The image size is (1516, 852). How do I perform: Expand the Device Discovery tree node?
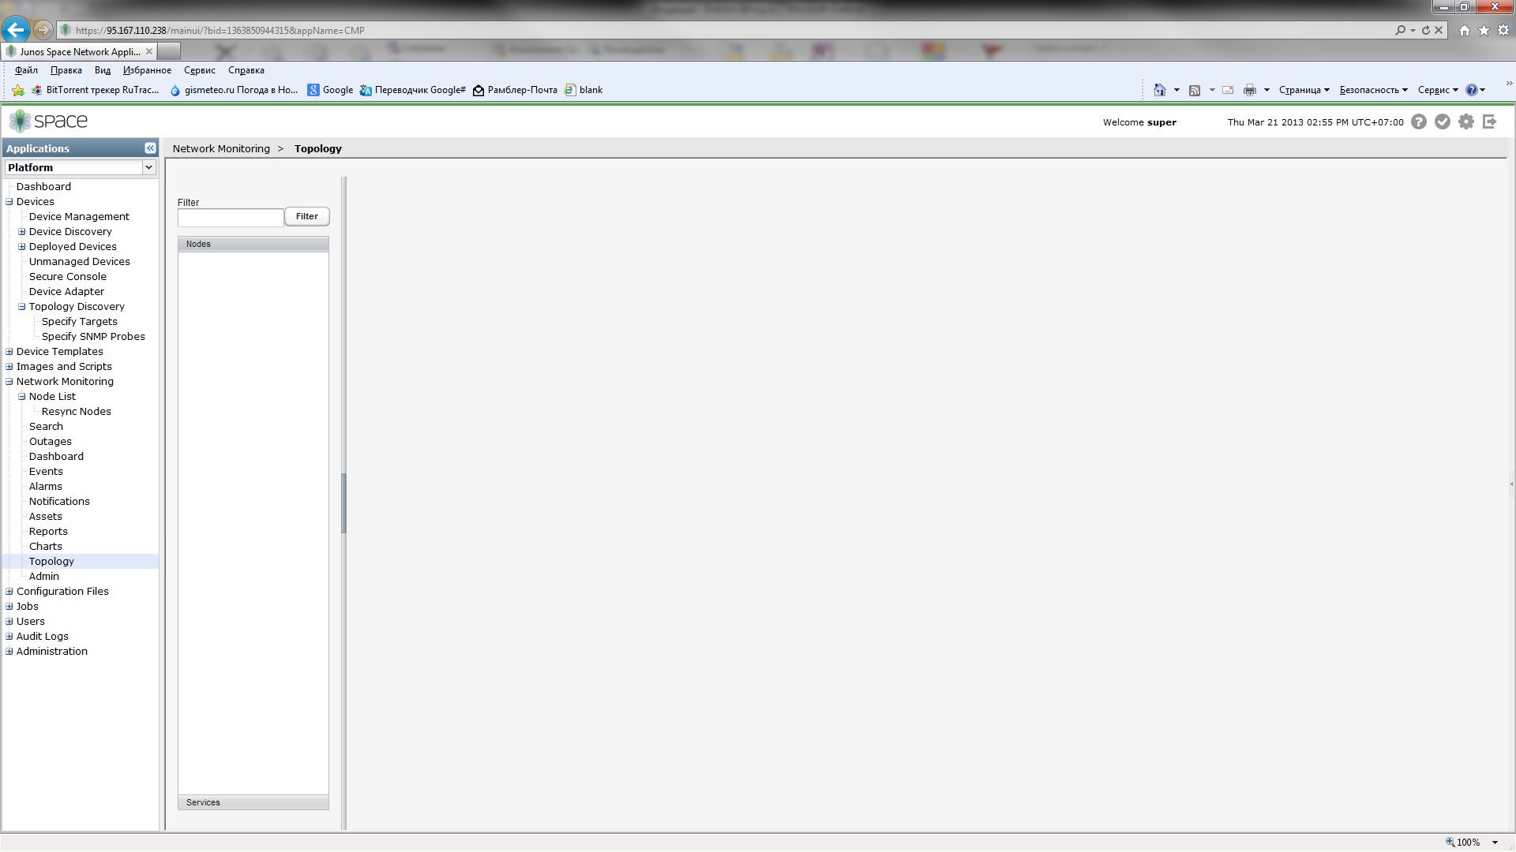[22, 232]
